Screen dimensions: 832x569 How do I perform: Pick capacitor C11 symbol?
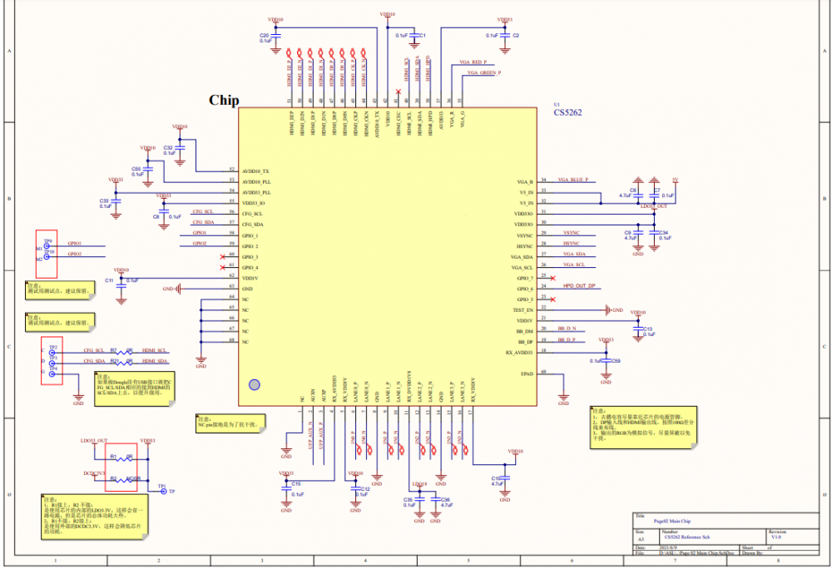pos(121,285)
